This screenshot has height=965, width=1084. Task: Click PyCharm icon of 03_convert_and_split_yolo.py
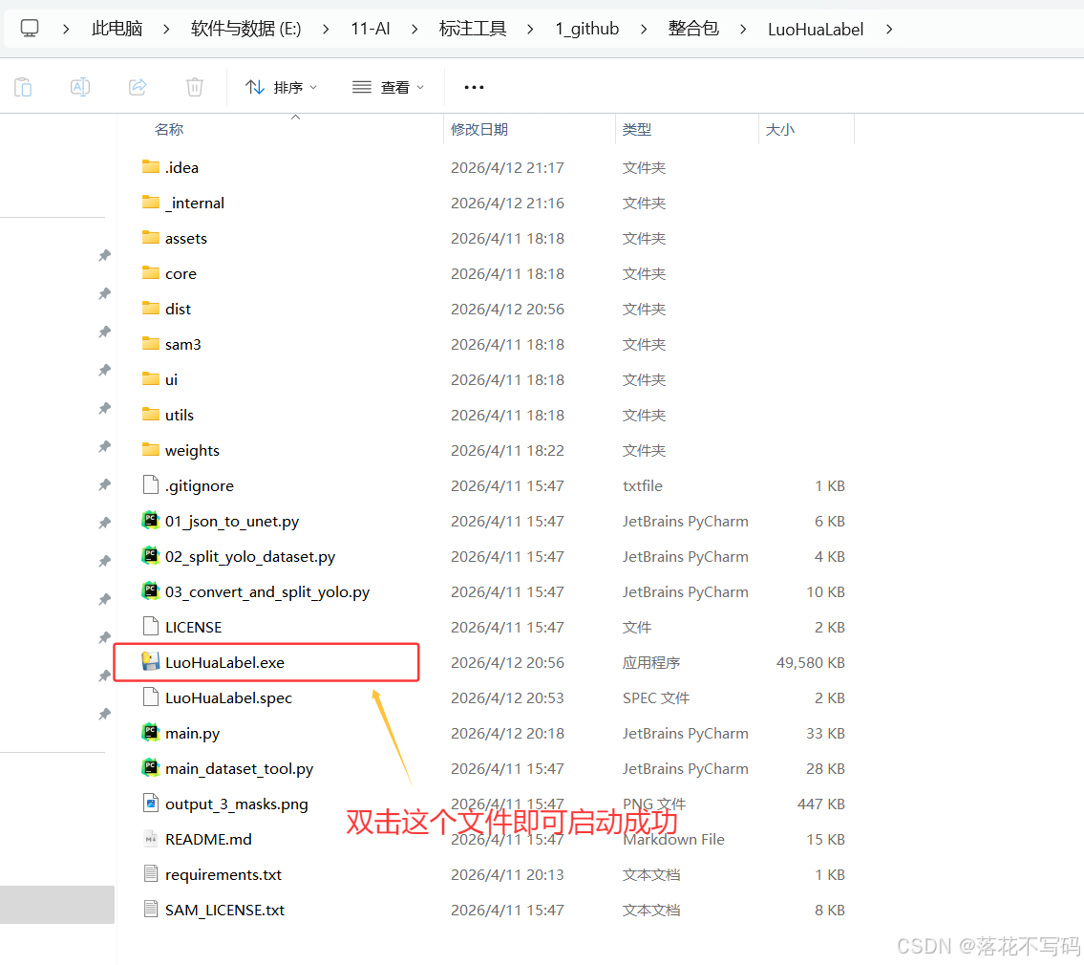(x=151, y=590)
